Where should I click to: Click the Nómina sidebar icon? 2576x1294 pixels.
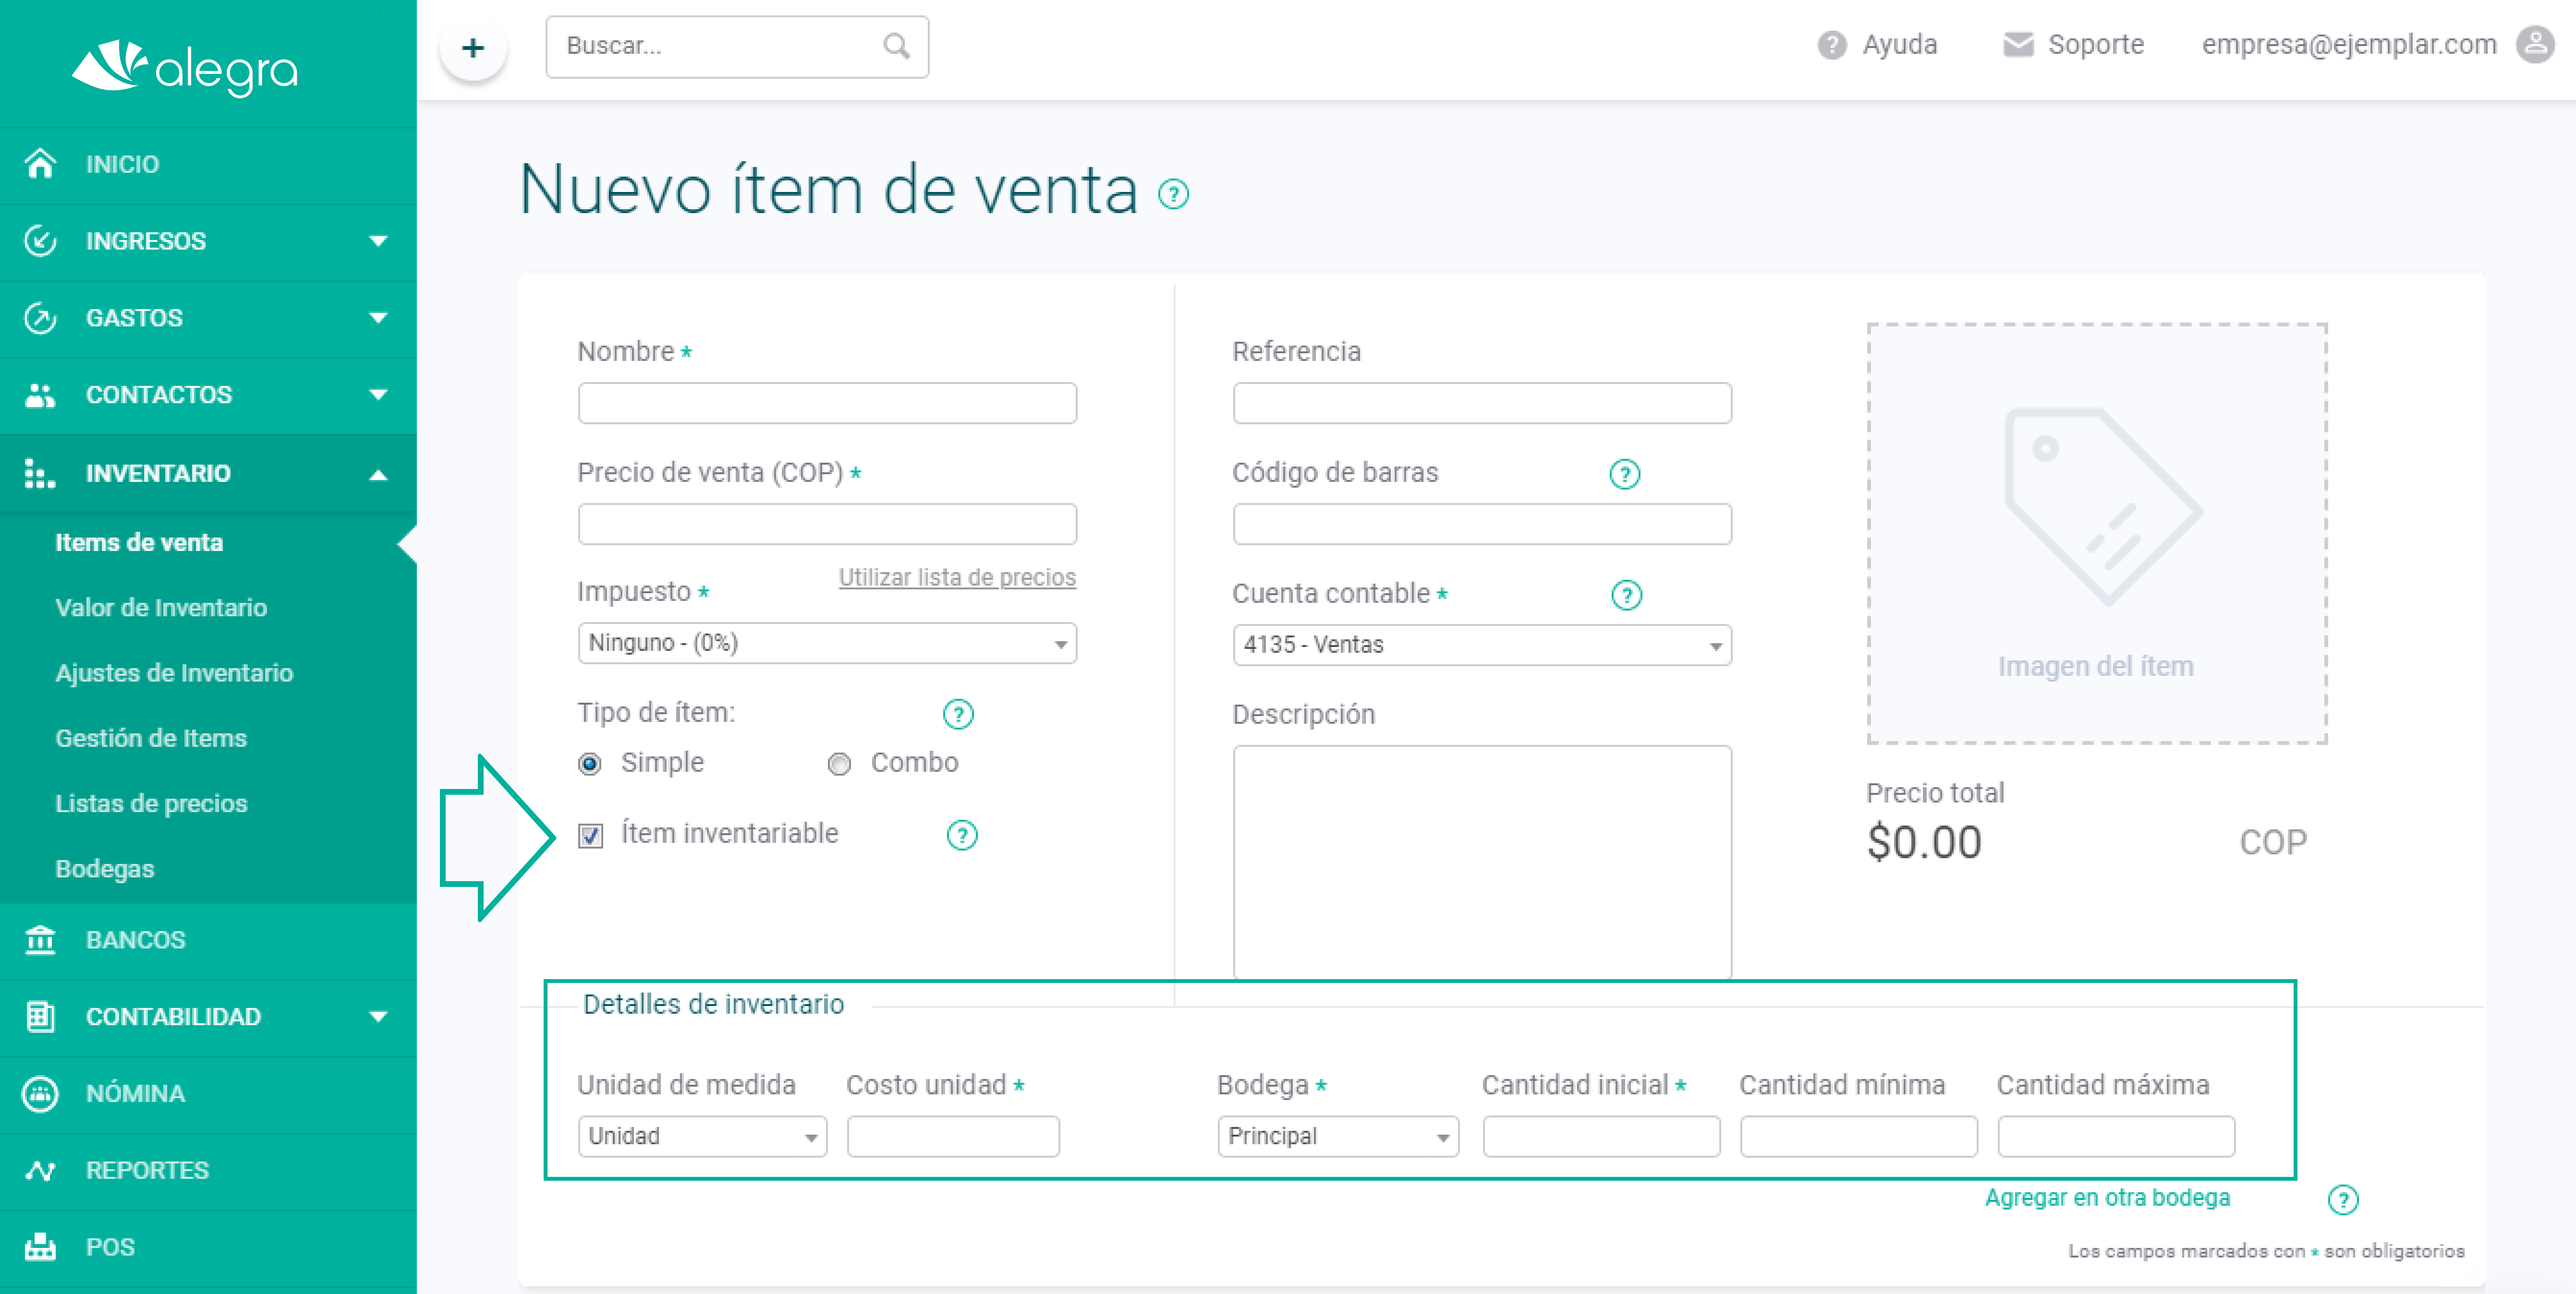(40, 1093)
